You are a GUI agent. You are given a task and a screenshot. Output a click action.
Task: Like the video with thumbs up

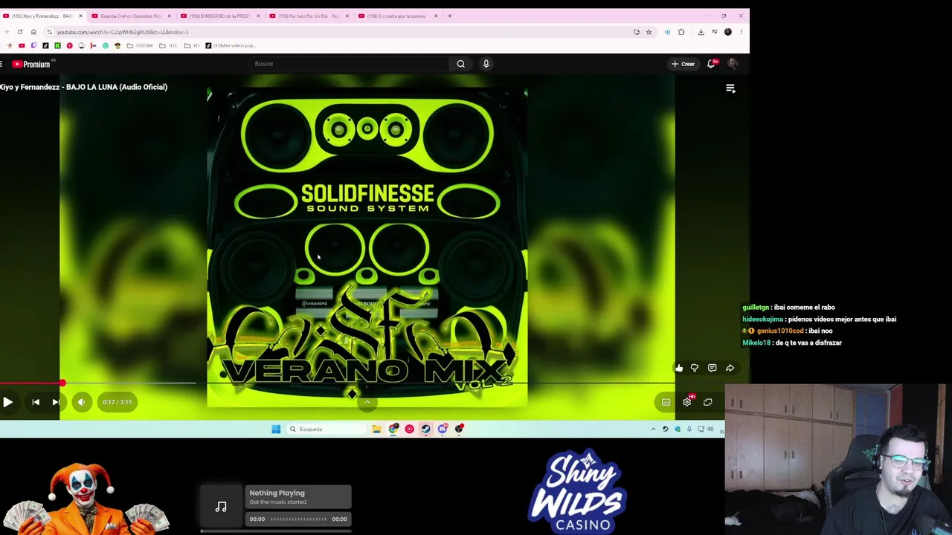tap(679, 368)
